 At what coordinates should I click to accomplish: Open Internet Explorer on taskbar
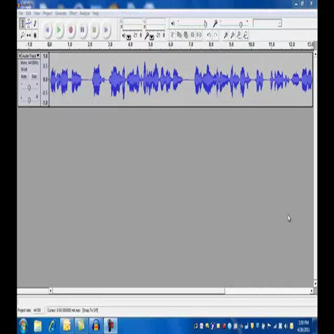tap(52, 326)
